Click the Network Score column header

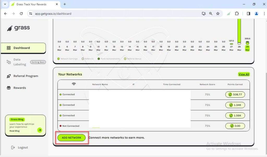coord(207,84)
